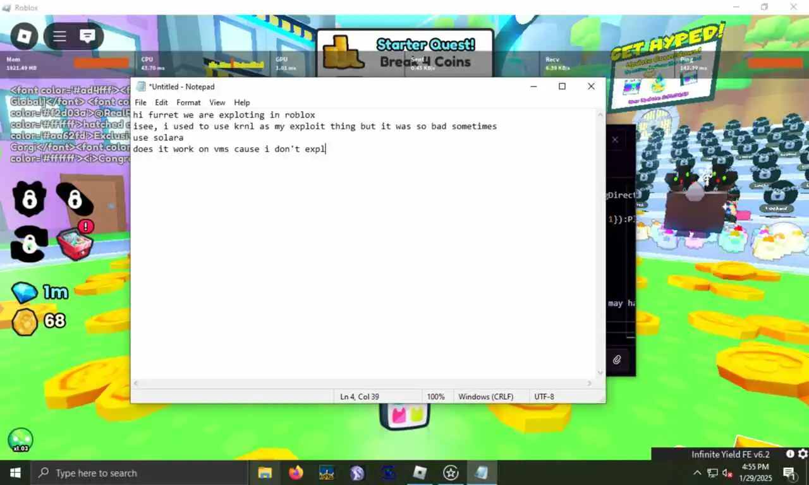Click the Type here to search box
This screenshot has height=485, width=809.
point(139,473)
